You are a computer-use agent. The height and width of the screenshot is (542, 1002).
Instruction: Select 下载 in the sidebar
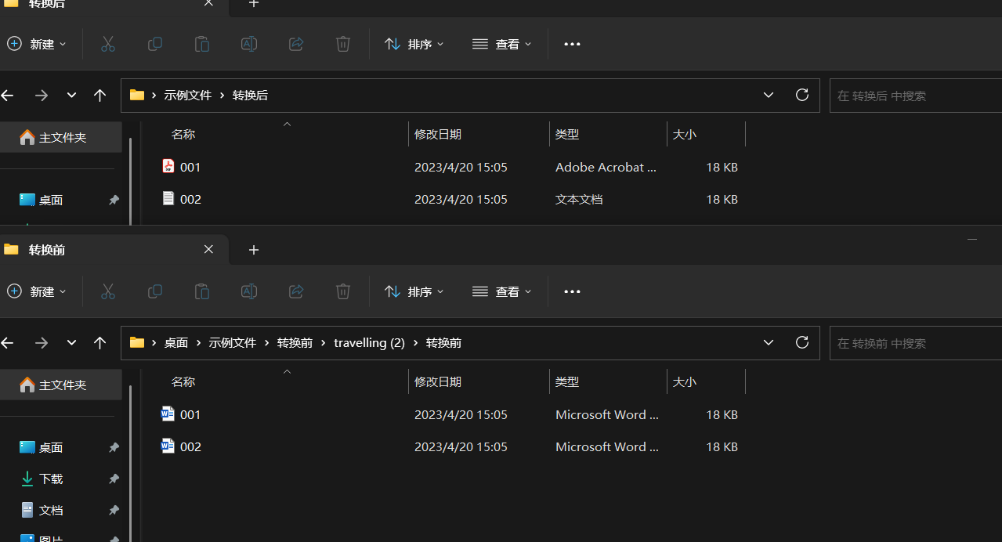click(x=49, y=479)
